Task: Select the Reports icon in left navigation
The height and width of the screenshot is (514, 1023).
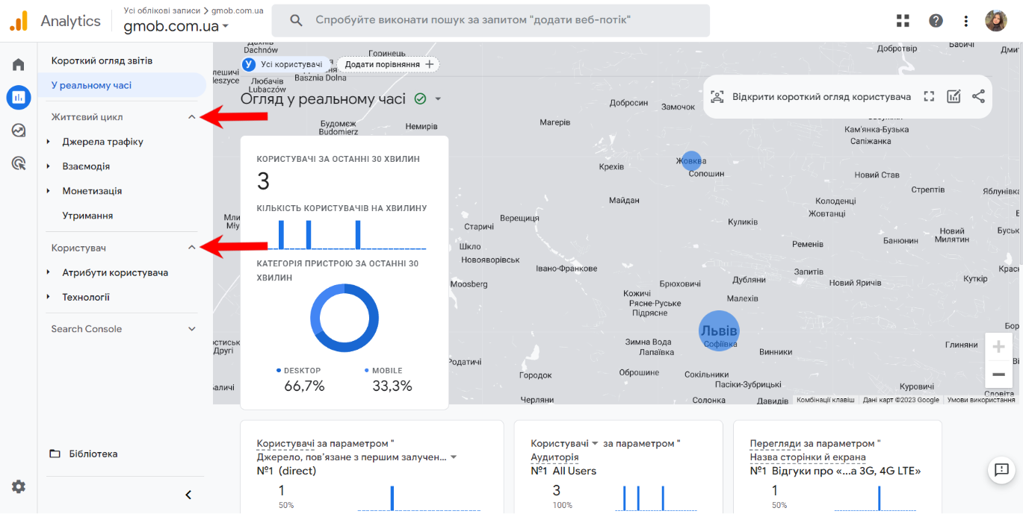Action: coord(18,97)
